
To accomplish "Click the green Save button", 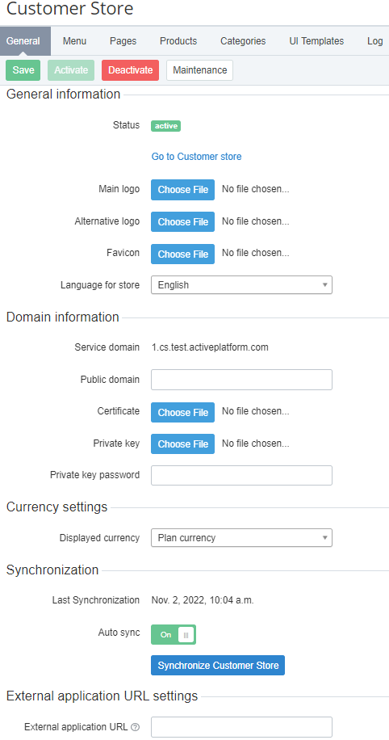I will (x=23, y=70).
